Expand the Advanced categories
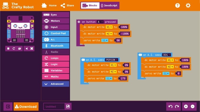 coord(56,84)
